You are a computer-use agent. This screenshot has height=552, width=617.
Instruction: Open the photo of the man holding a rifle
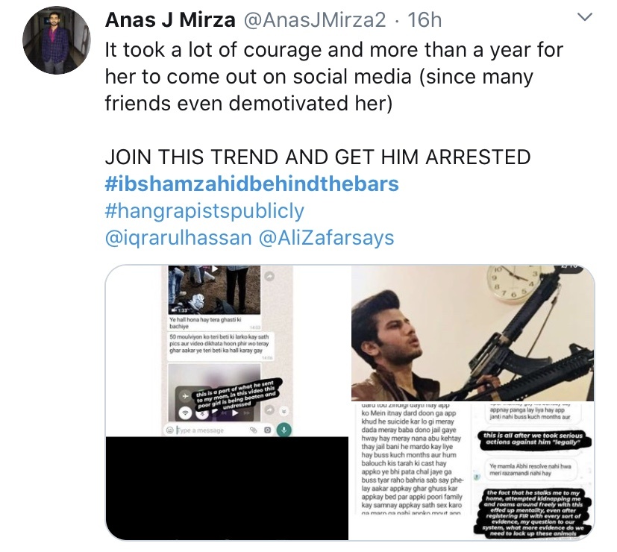[472, 333]
